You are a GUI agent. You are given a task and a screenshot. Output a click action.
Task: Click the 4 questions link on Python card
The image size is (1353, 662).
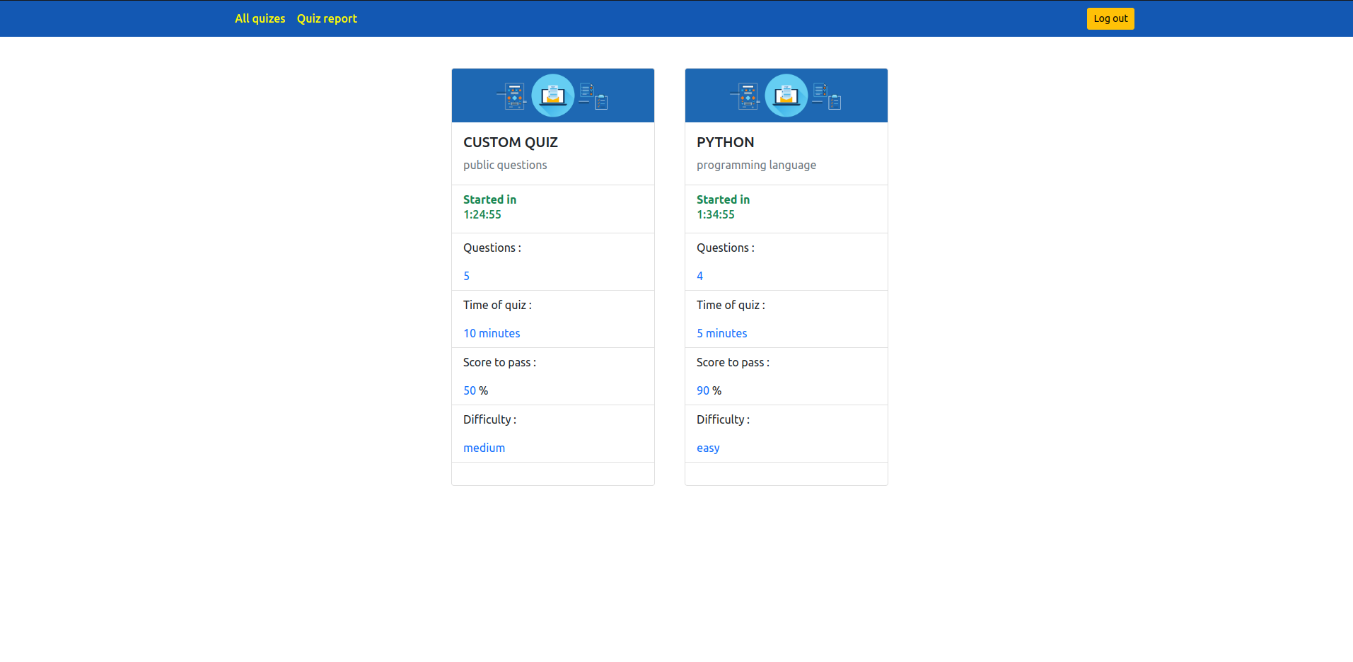(x=699, y=276)
